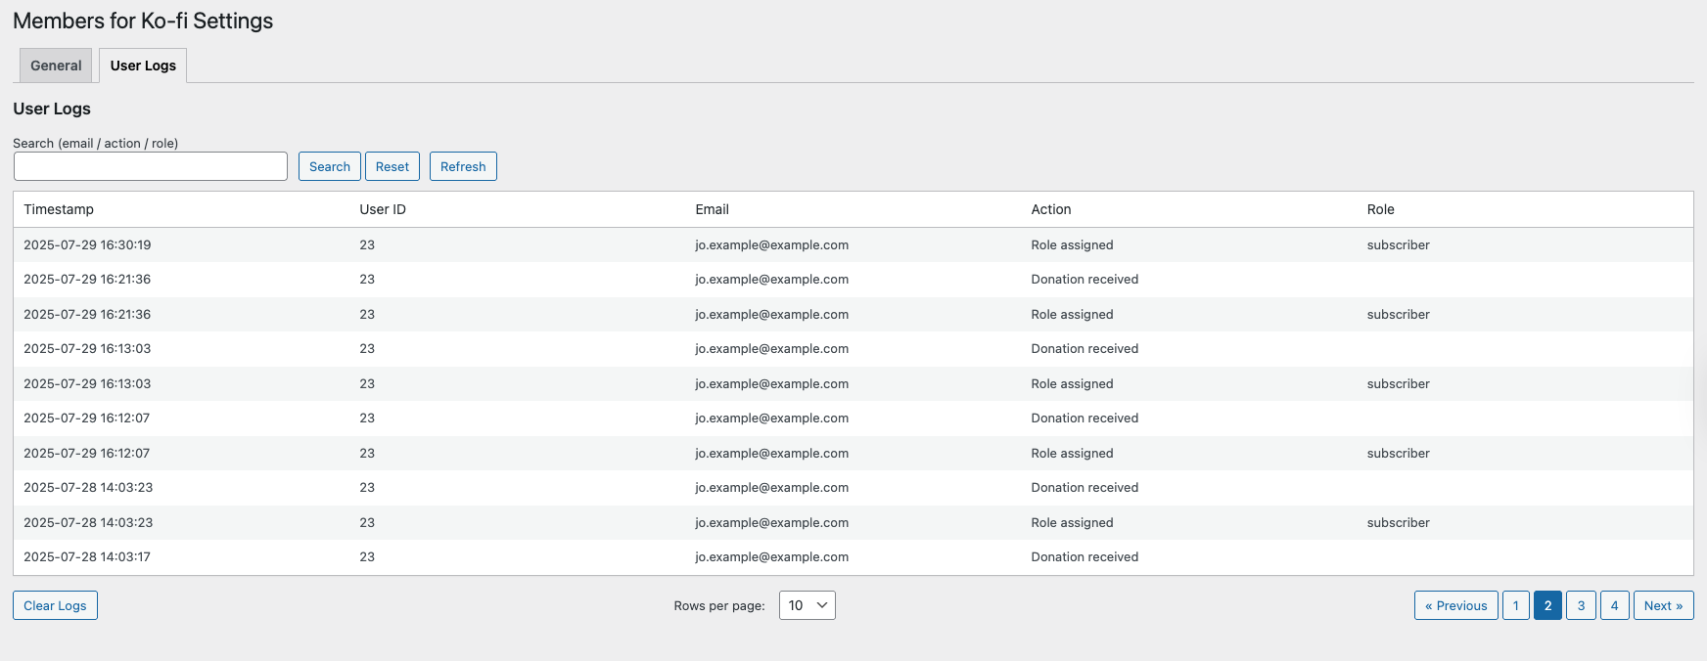Reset the log search filter

[x=392, y=166]
